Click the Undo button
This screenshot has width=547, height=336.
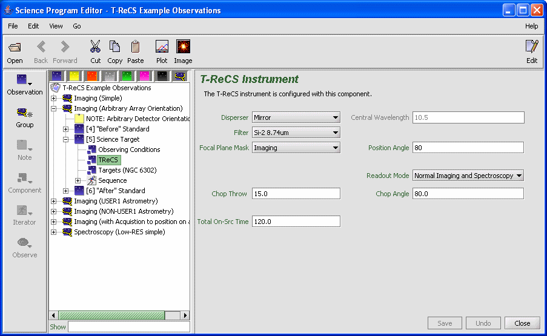pos(483,323)
